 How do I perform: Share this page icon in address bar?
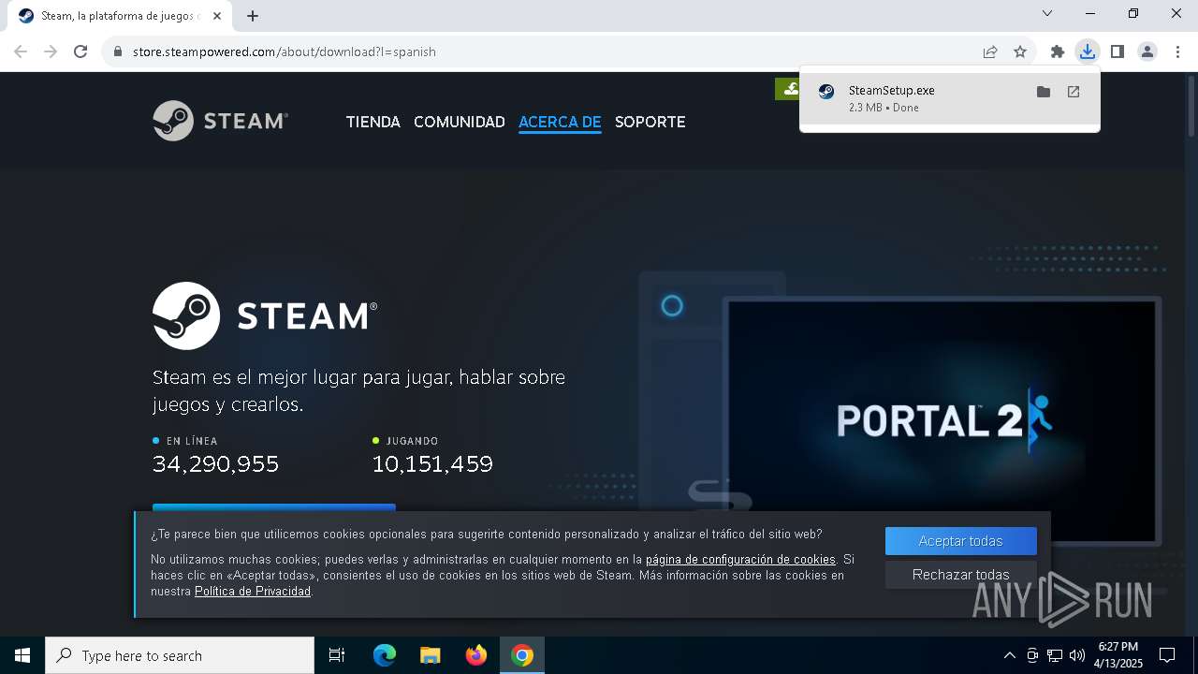[990, 51]
